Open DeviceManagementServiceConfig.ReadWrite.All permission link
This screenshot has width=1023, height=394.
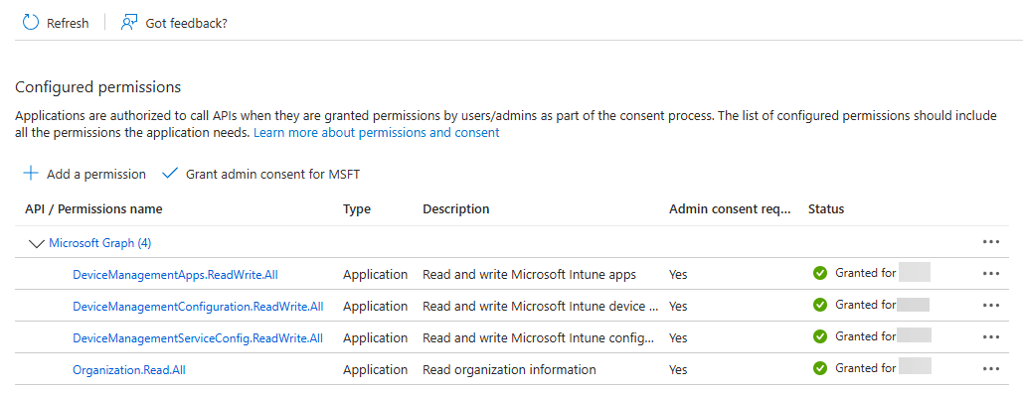(198, 338)
